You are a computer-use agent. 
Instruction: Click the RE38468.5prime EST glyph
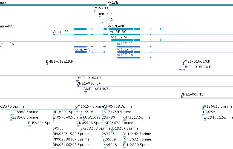pos(12,115)
